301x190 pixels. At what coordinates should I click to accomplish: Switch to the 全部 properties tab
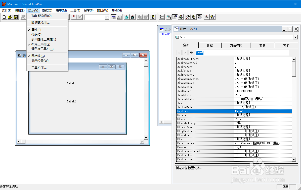(186, 45)
